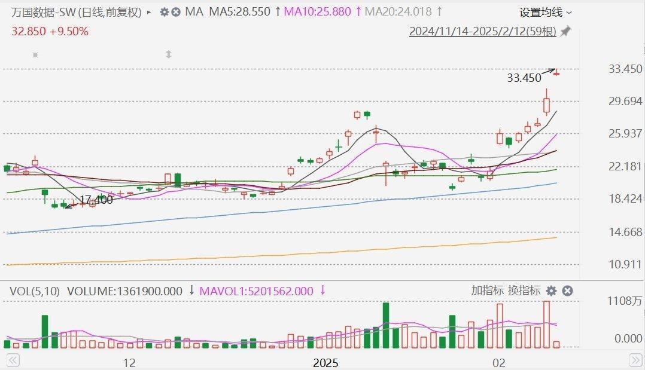The width and height of the screenshot is (645, 370).
Task: Expand arrow next to 万国数据-SW title
Action: coord(149,12)
